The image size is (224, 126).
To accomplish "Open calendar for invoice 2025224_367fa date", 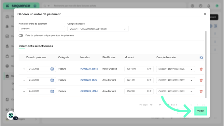I will [x=52, y=80].
